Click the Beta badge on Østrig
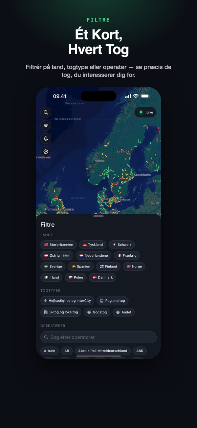The width and height of the screenshot is (197, 428). coord(66,255)
